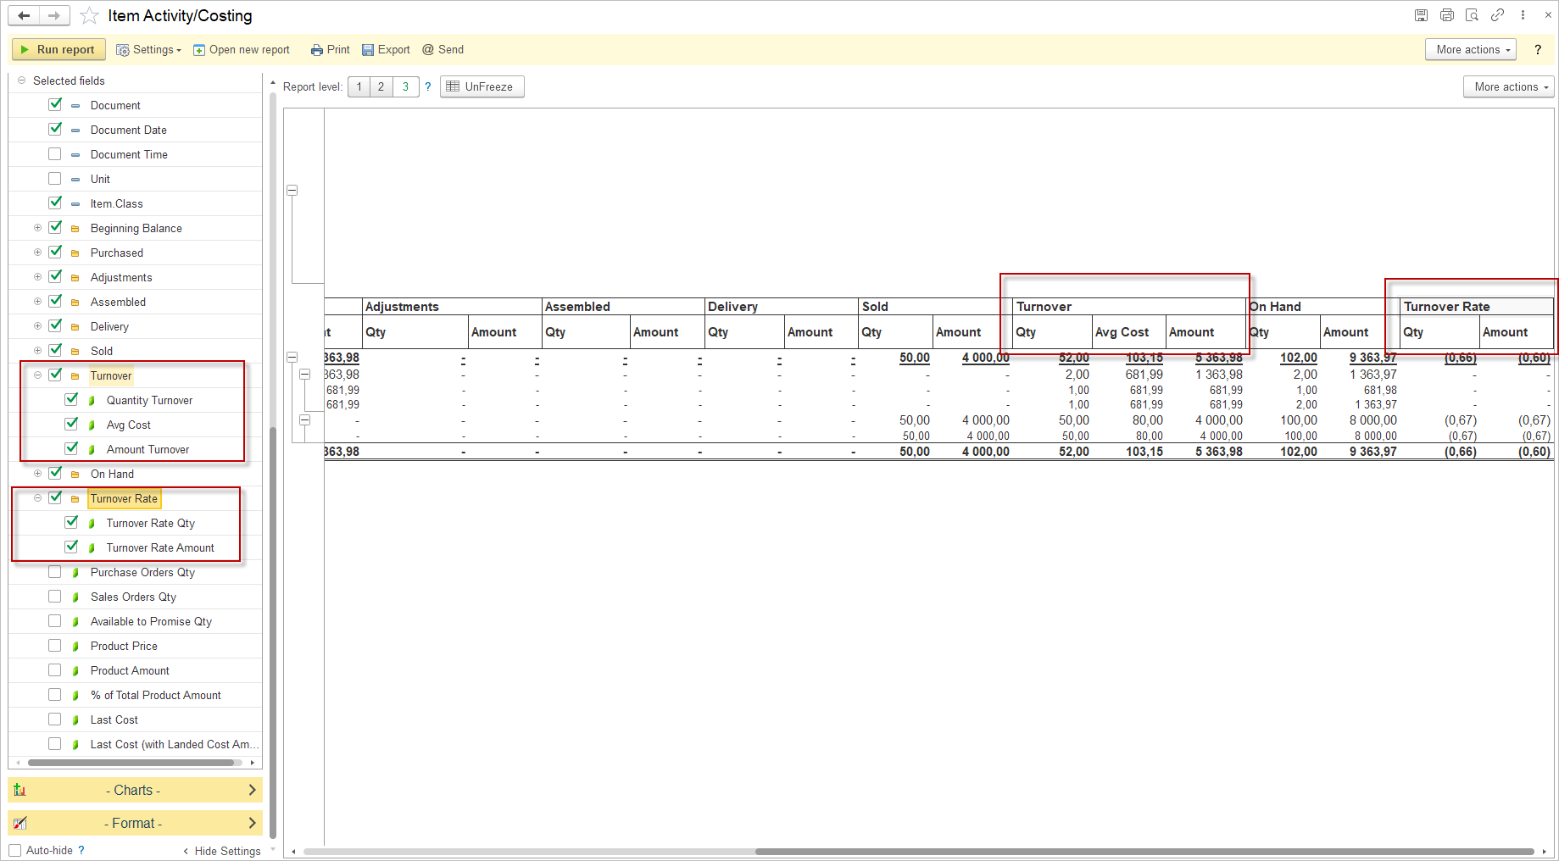Open the Format section

click(135, 823)
